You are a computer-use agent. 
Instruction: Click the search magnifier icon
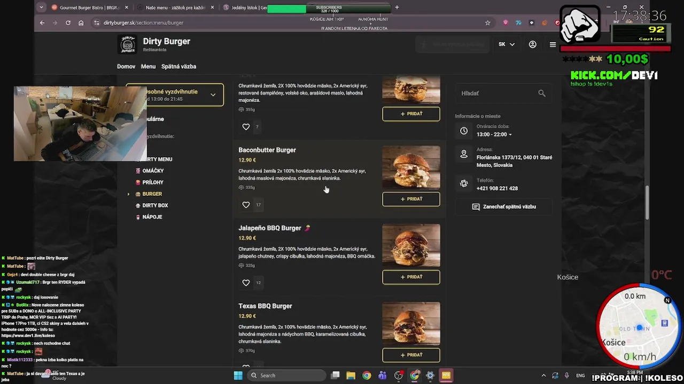point(542,93)
